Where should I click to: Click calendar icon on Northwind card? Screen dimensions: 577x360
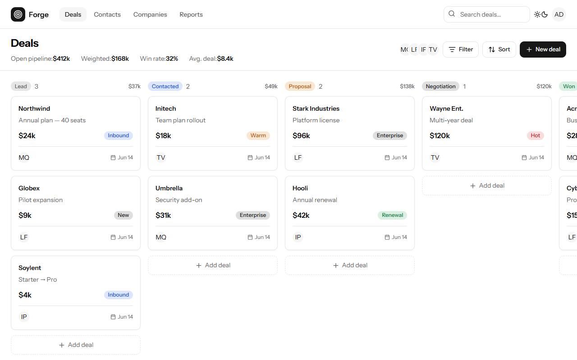(x=113, y=157)
